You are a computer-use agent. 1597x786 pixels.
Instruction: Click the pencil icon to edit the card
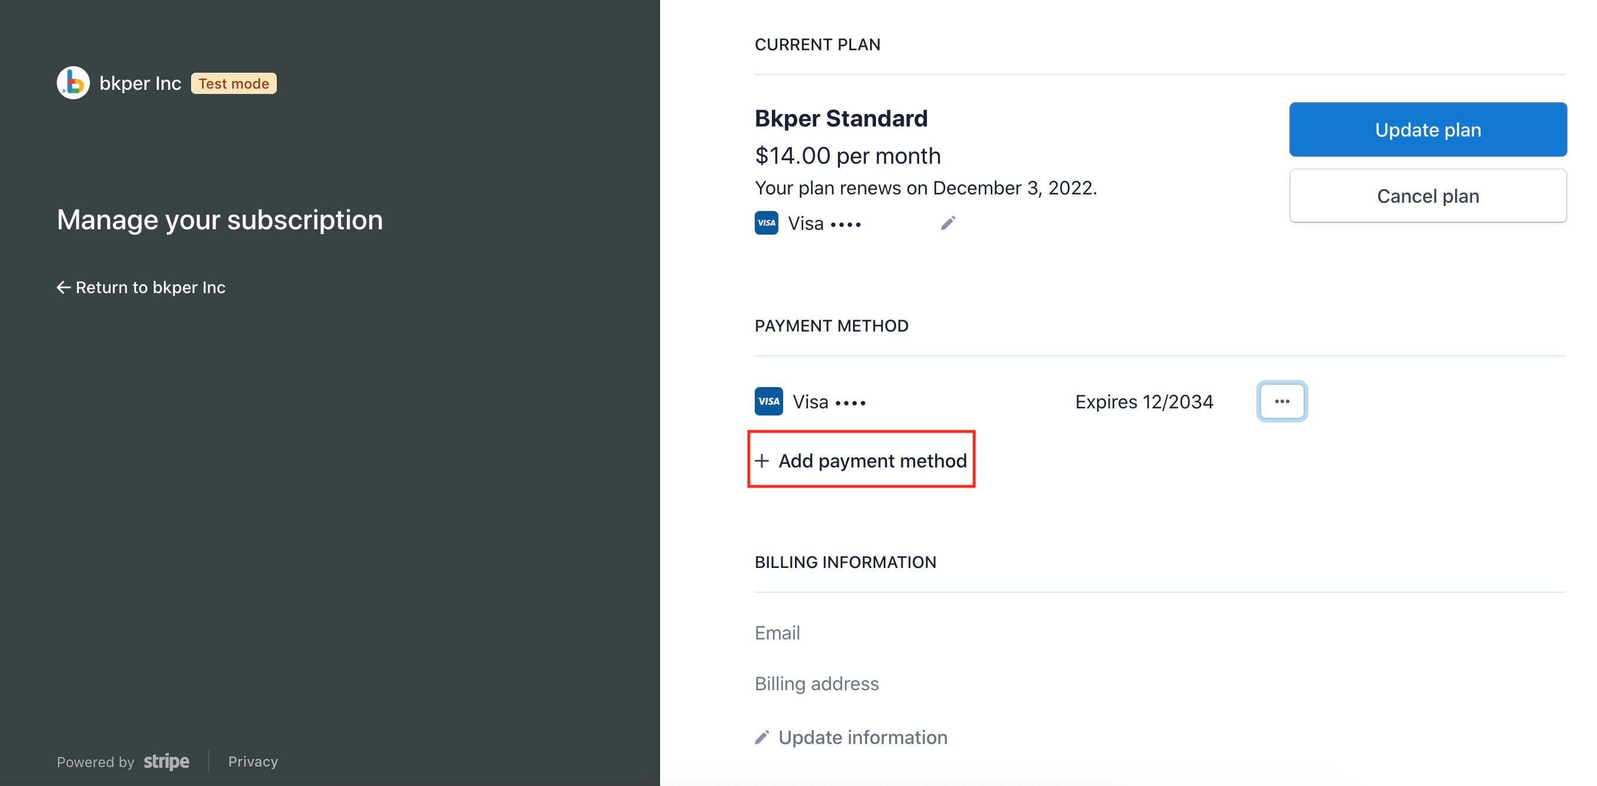coord(948,222)
